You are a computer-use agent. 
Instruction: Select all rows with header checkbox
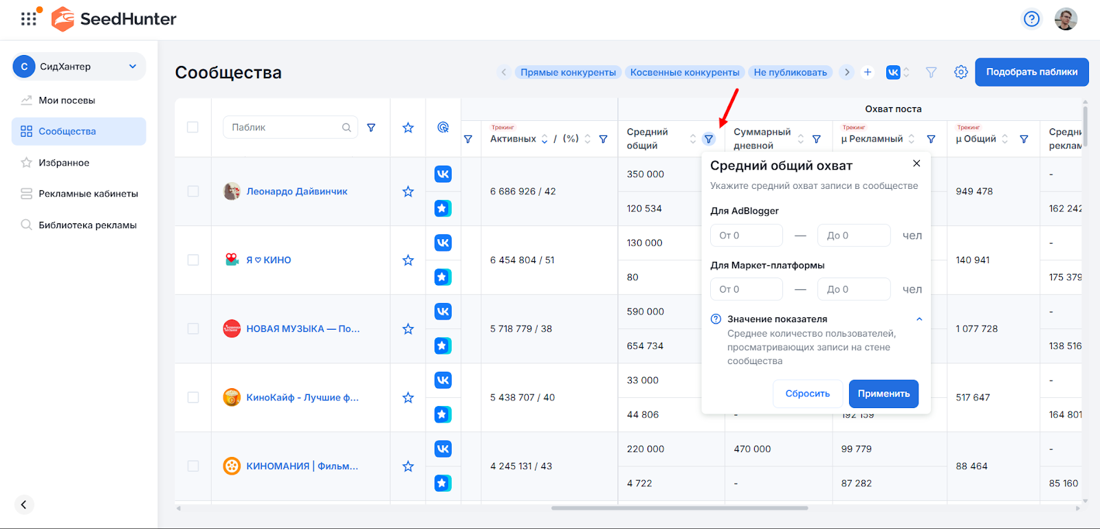(193, 128)
